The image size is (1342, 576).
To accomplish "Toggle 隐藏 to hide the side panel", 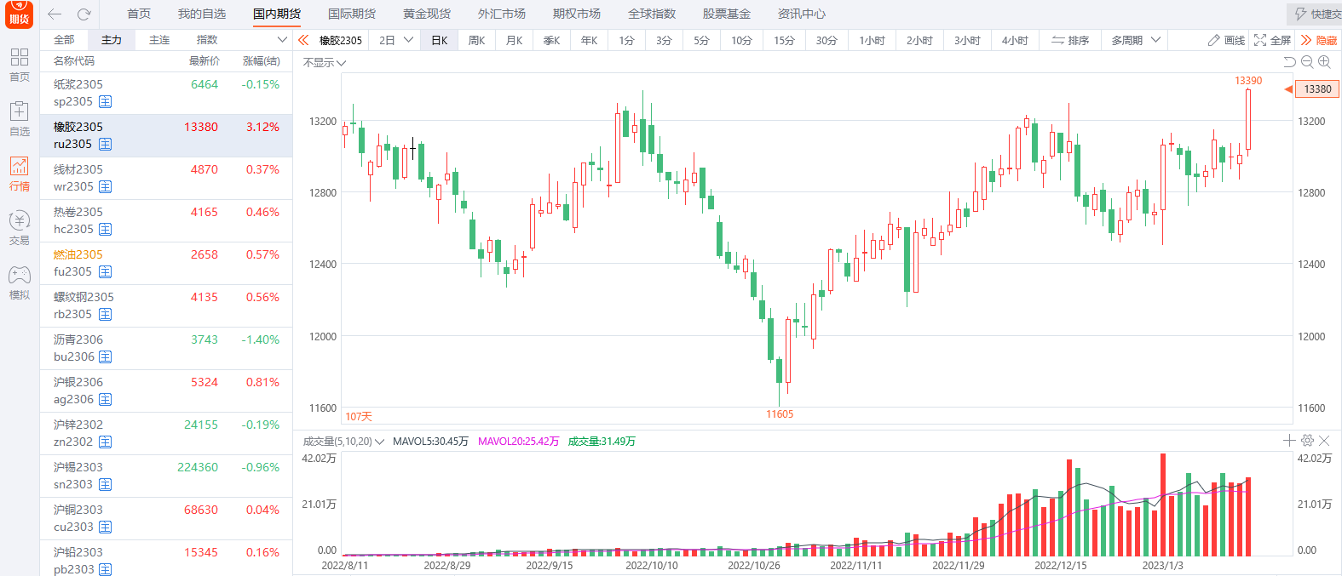I will click(x=1318, y=40).
